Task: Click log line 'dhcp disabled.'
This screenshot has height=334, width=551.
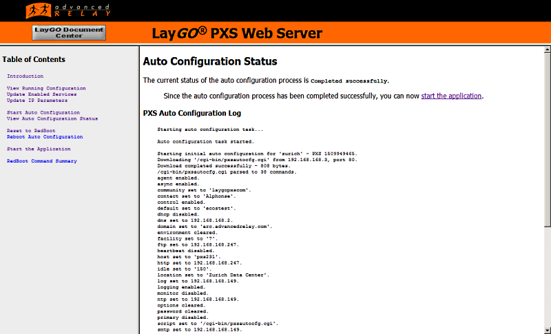Action: coord(178,214)
